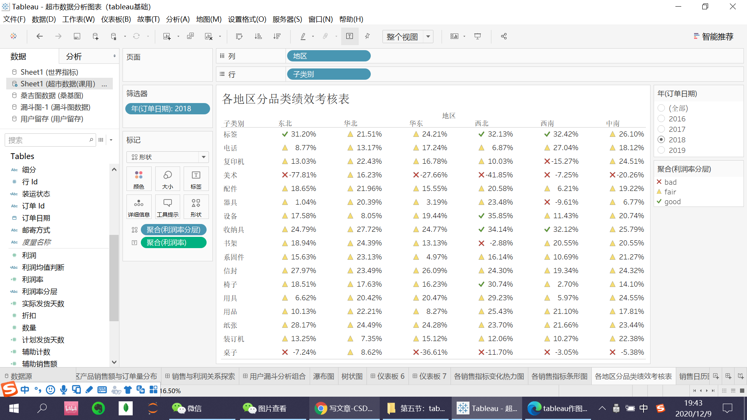Open the 形状 (Shape) marks card
This screenshot has height=420, width=747.
pos(196,206)
